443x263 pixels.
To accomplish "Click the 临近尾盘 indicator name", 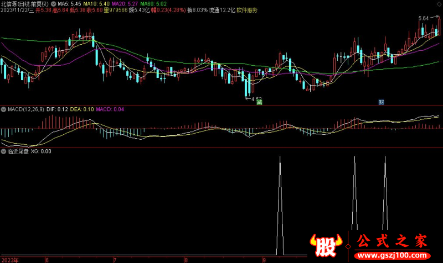I will [18, 151].
